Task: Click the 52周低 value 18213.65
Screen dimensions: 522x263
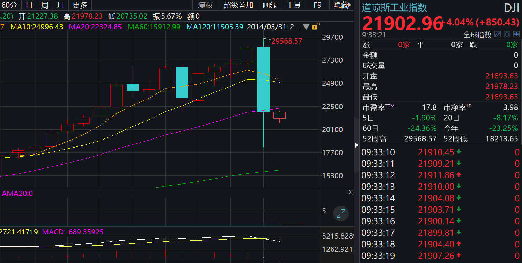Action: [502, 138]
